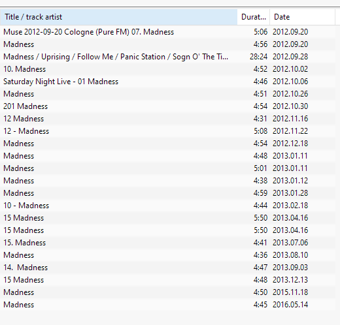Select the 28:24 Madness / Uprising medley track
This screenshot has width=340, height=325.
click(167, 57)
